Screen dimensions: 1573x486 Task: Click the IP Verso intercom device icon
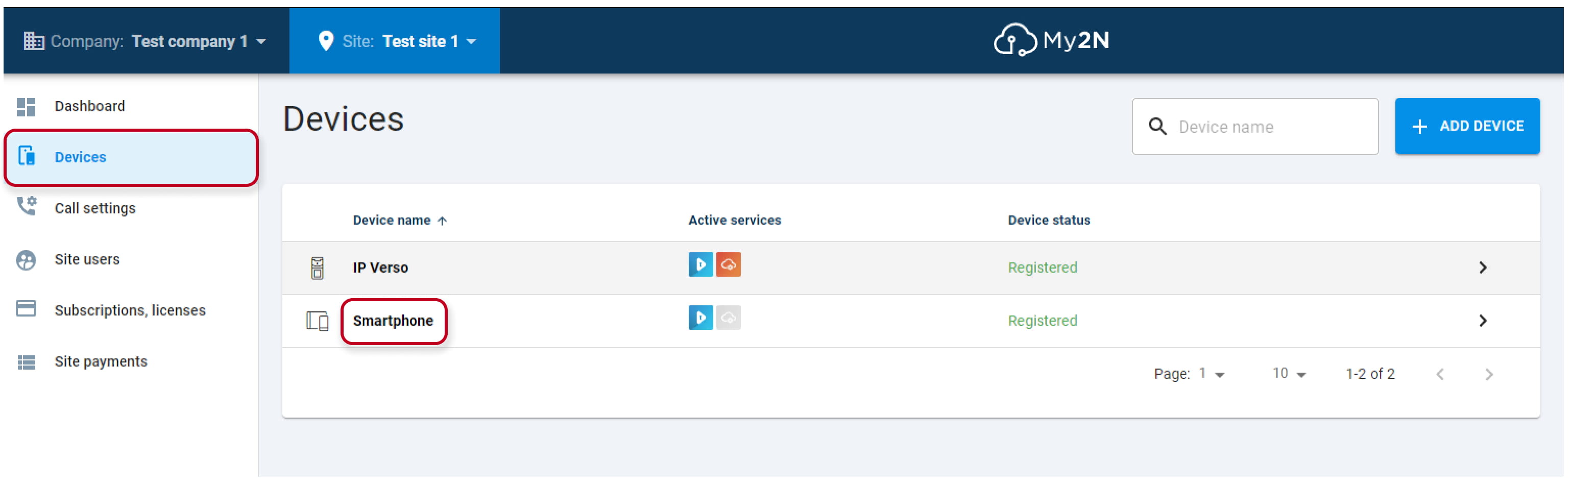tap(317, 268)
